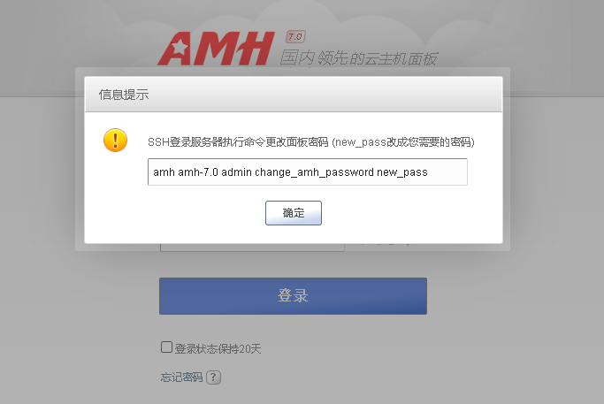Enable the 登录状态保持20天 checkbox
Image resolution: width=604 pixels, height=404 pixels.
tap(166, 347)
